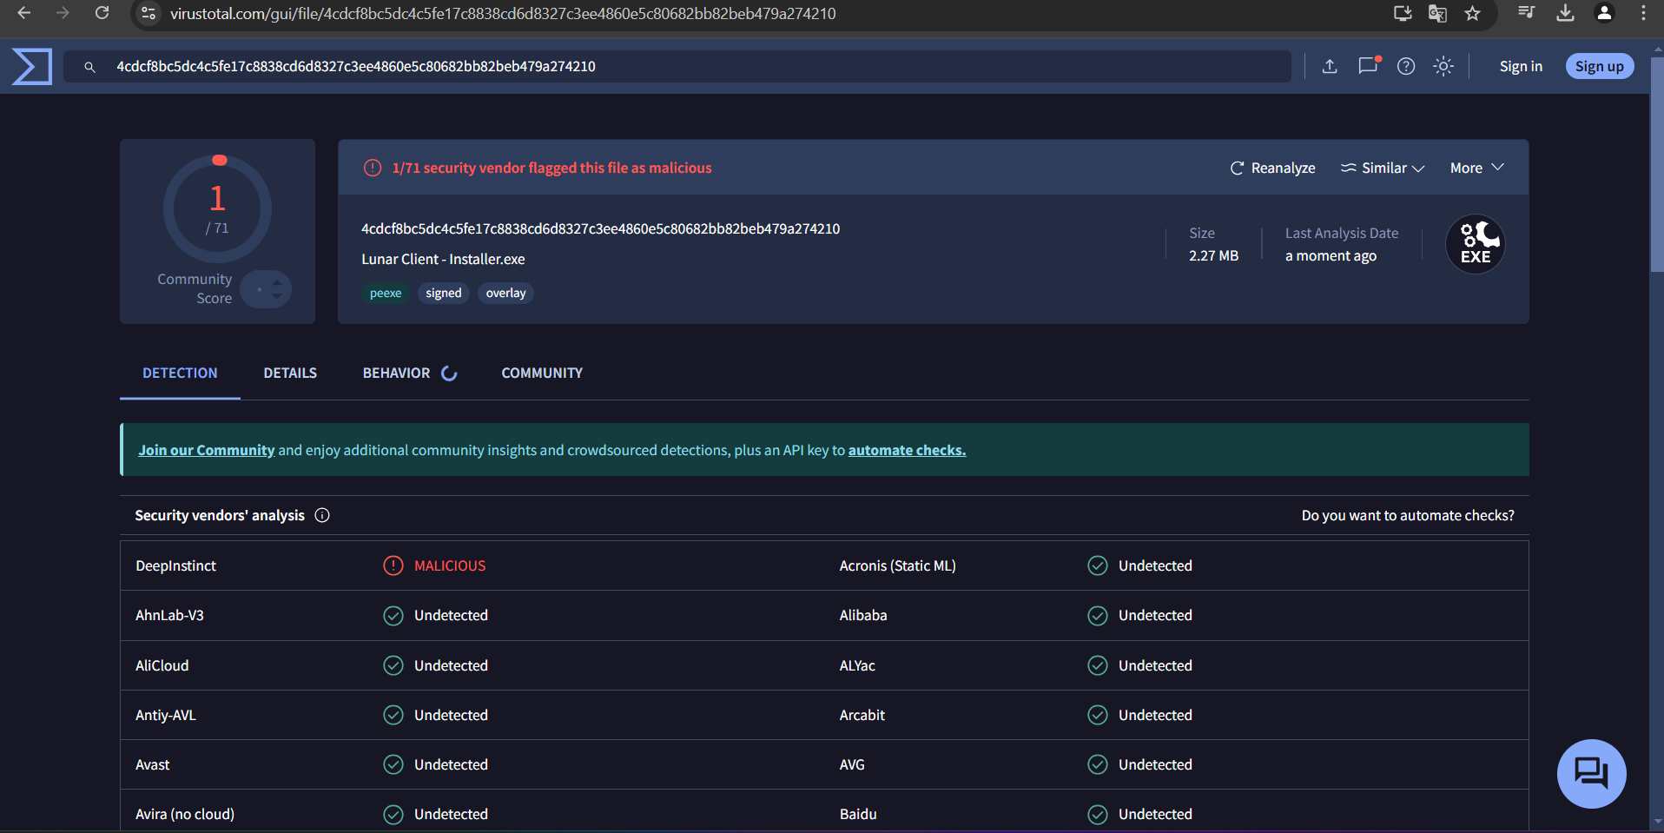This screenshot has height=833, width=1664.
Task: Click the EXE file type icon
Action: coord(1476,244)
